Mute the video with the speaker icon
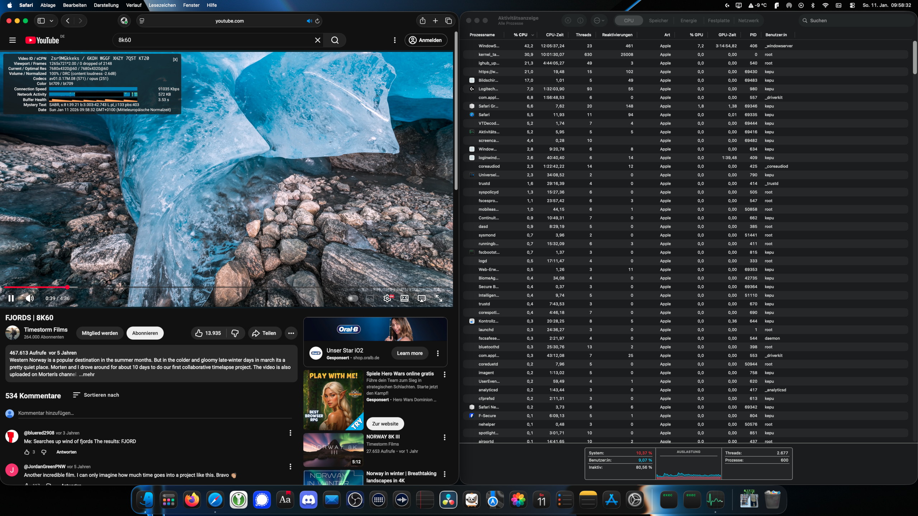The image size is (918, 516). click(x=30, y=298)
